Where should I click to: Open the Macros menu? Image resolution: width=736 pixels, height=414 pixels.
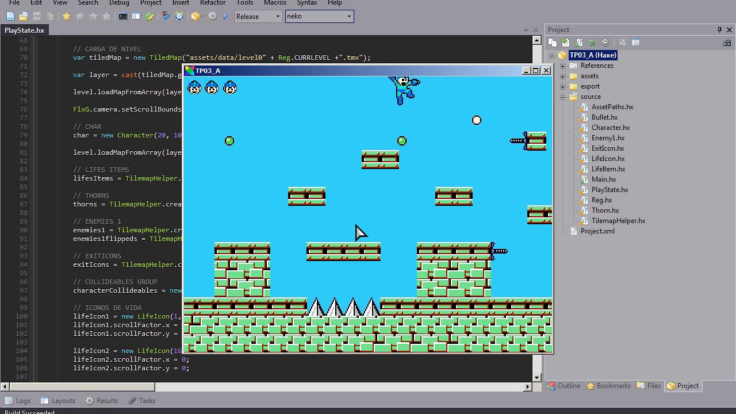click(x=275, y=3)
